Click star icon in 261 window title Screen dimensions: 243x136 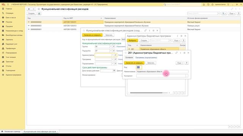[126, 53]
